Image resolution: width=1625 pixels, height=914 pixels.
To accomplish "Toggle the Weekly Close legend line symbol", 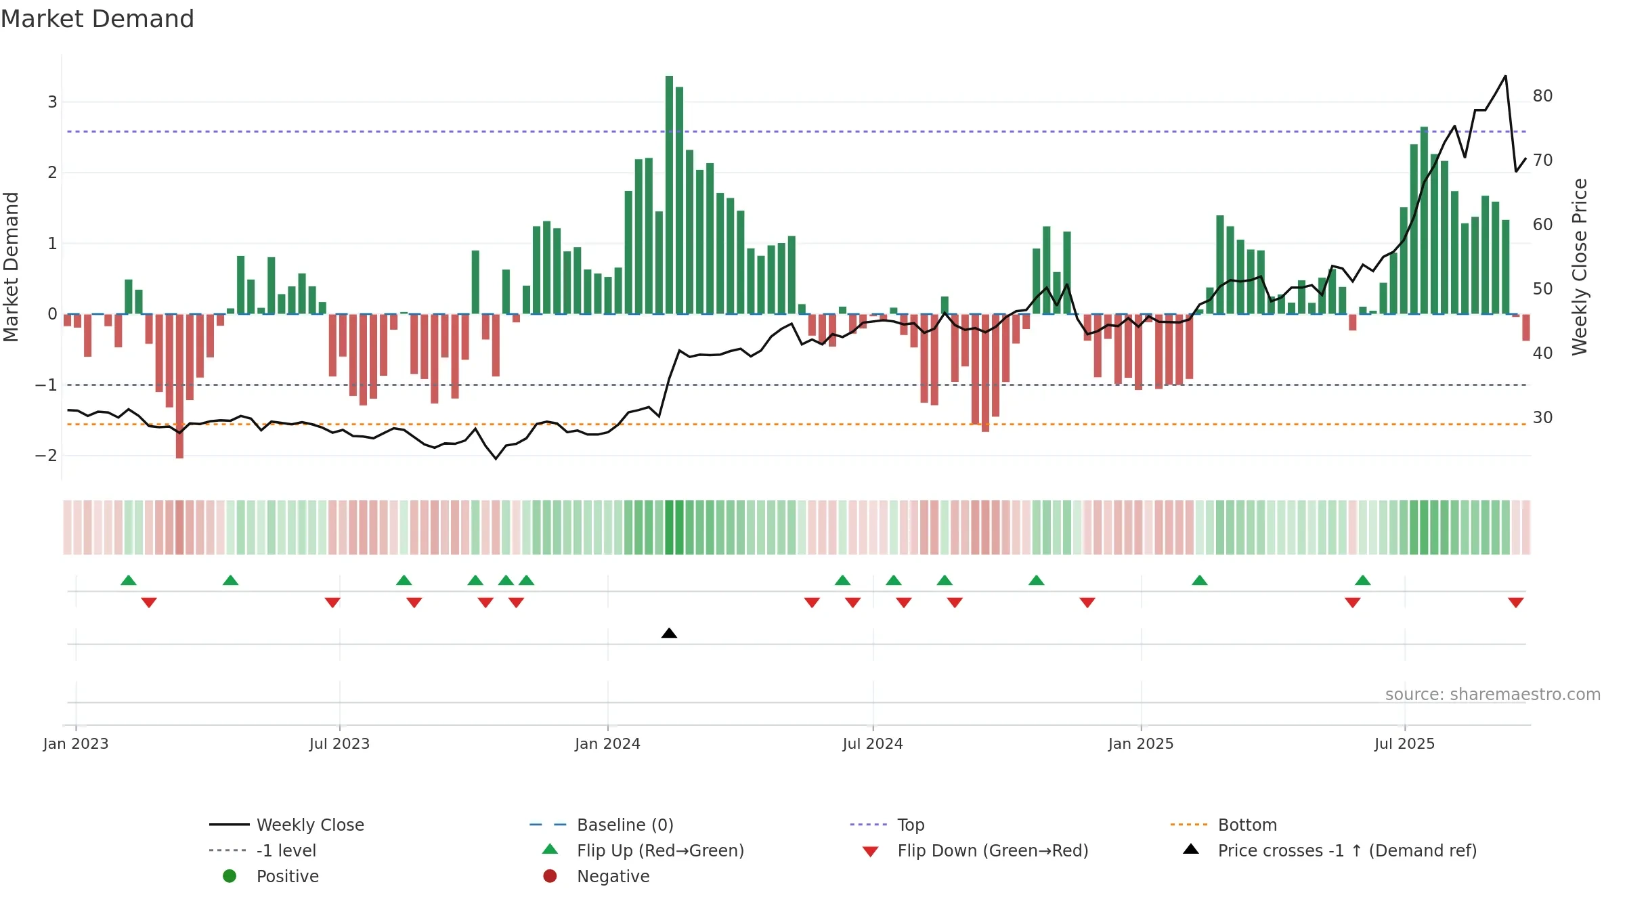I will click(229, 825).
